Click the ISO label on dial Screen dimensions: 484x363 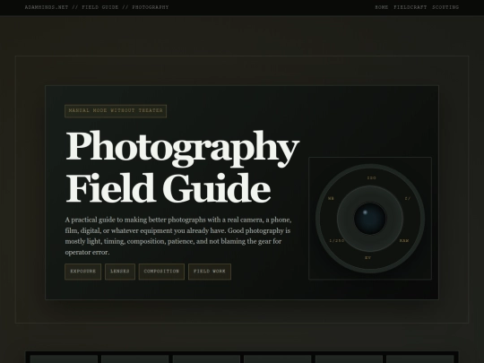pos(372,178)
